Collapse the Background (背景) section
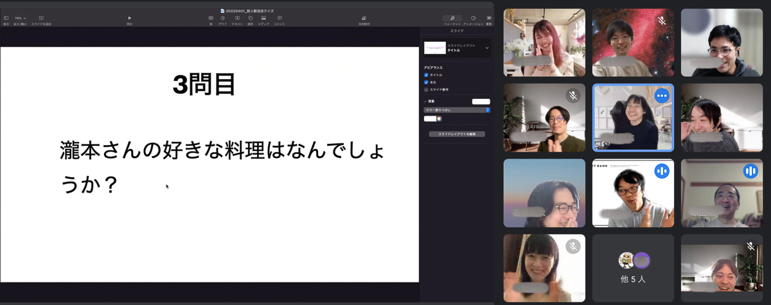The image size is (771, 305). pos(425,101)
